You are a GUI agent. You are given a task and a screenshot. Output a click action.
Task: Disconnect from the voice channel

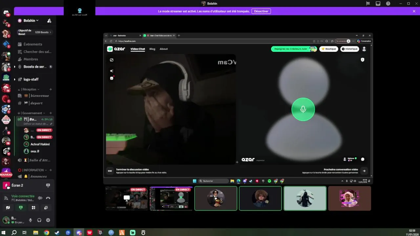48,198
